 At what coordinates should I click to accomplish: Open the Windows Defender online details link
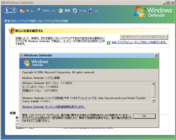[x=54, y=107]
